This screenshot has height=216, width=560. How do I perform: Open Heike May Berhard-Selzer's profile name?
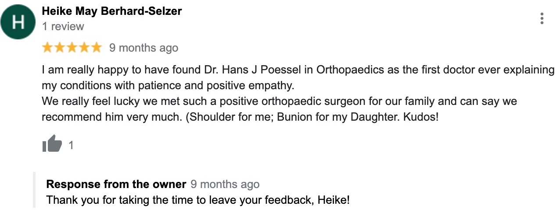[x=111, y=11]
